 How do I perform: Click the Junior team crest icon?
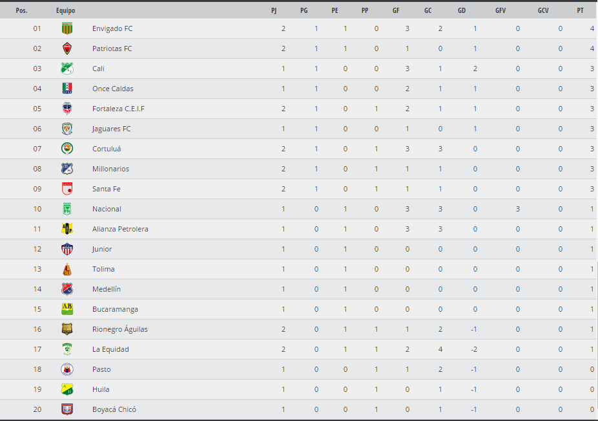point(67,249)
